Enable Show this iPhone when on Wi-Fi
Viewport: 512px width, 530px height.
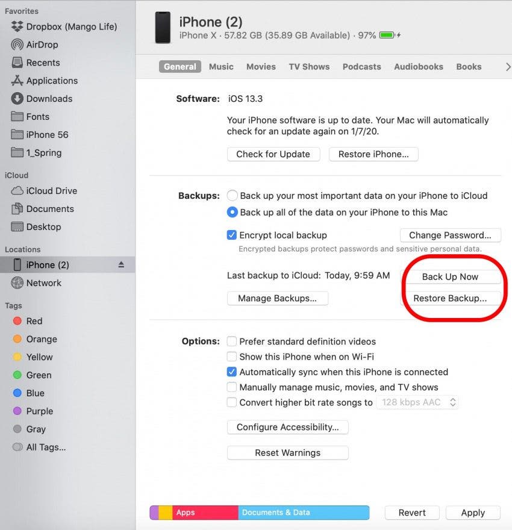[x=232, y=357]
